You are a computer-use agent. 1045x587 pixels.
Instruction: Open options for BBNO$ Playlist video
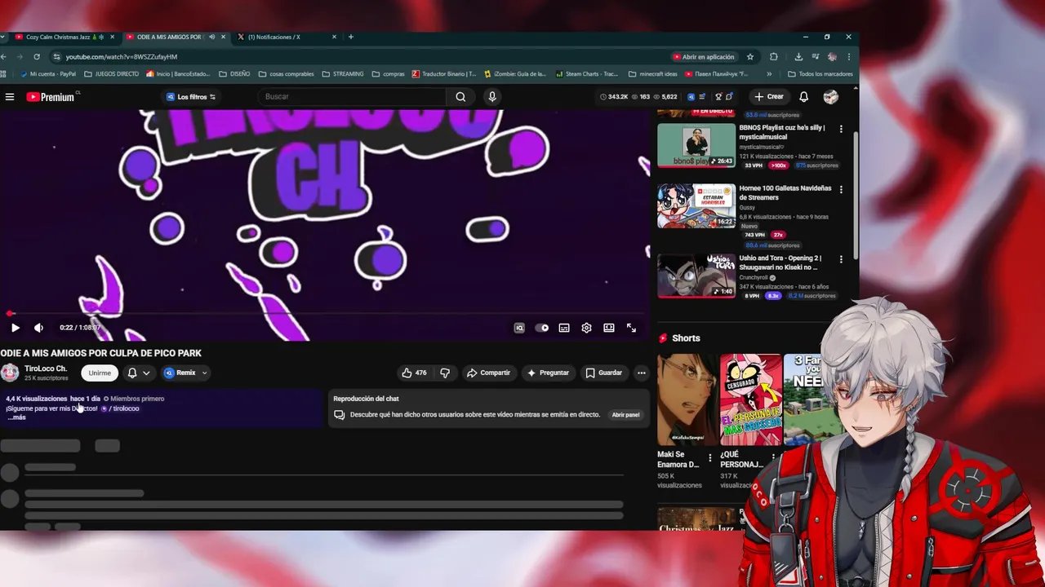[x=841, y=129]
